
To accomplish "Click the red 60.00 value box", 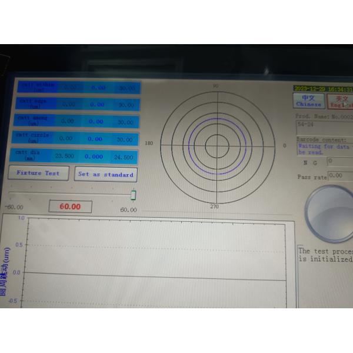I will point(70,207).
